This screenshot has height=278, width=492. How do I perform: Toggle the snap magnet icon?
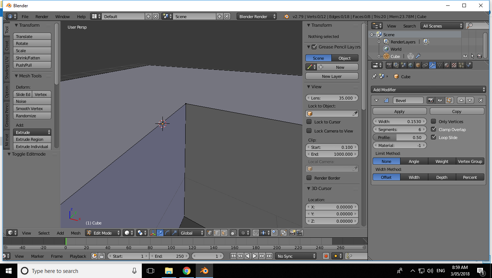pyautogui.click(x=255, y=233)
